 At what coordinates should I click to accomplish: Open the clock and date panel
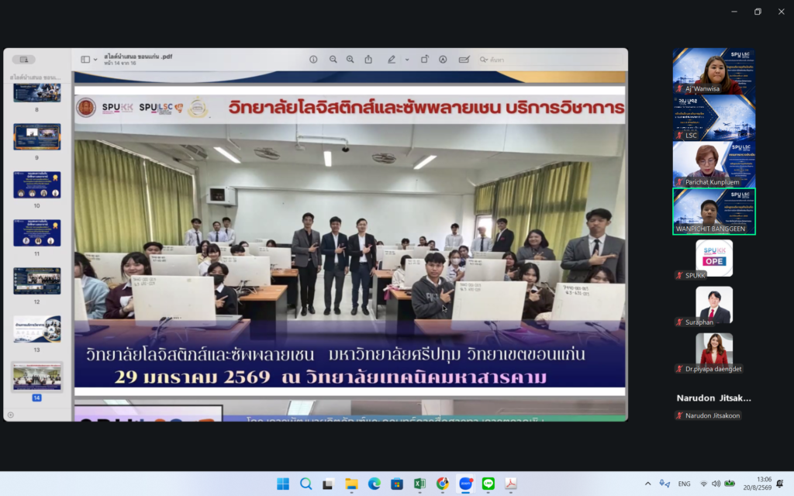pos(758,484)
